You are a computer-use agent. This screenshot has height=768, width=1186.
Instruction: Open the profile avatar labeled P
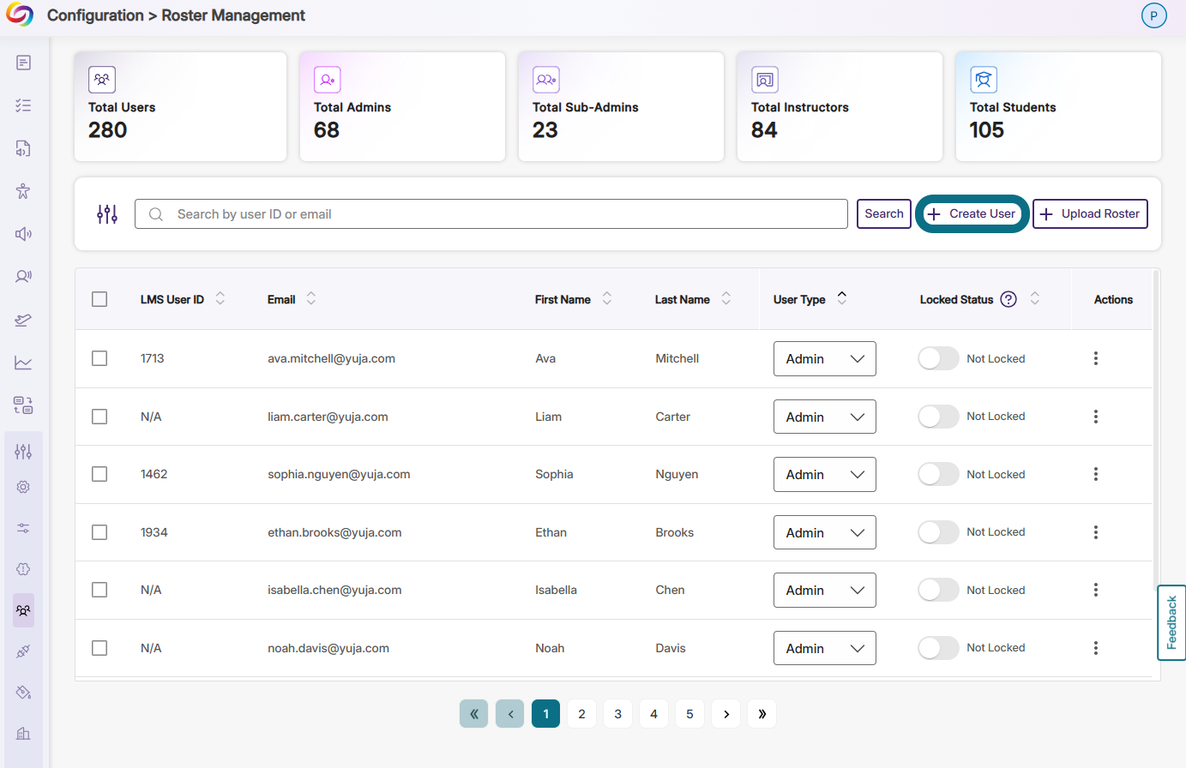(1154, 15)
